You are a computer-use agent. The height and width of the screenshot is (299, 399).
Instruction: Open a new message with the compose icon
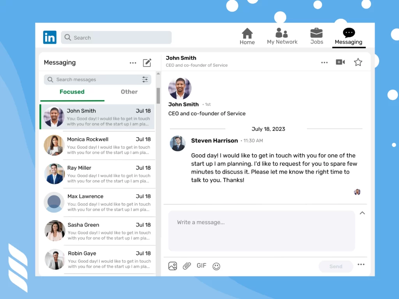click(147, 62)
